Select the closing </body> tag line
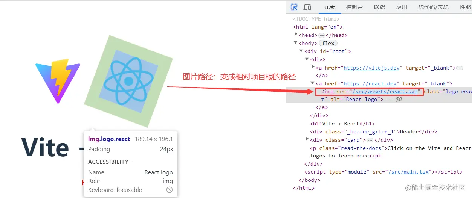This screenshot has height=198, width=472. (x=309, y=180)
